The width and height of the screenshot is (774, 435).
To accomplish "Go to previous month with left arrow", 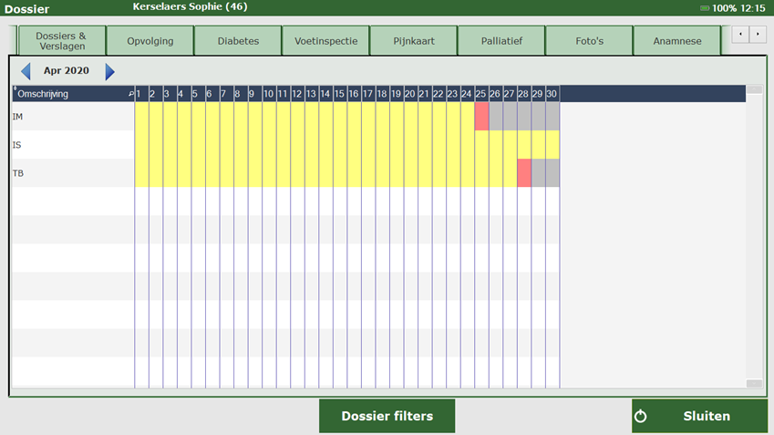I will pyautogui.click(x=26, y=71).
